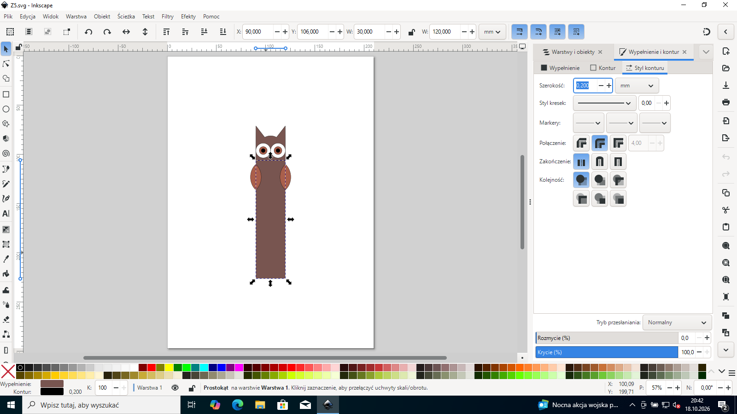Lower selection to bottom

tap(223, 32)
